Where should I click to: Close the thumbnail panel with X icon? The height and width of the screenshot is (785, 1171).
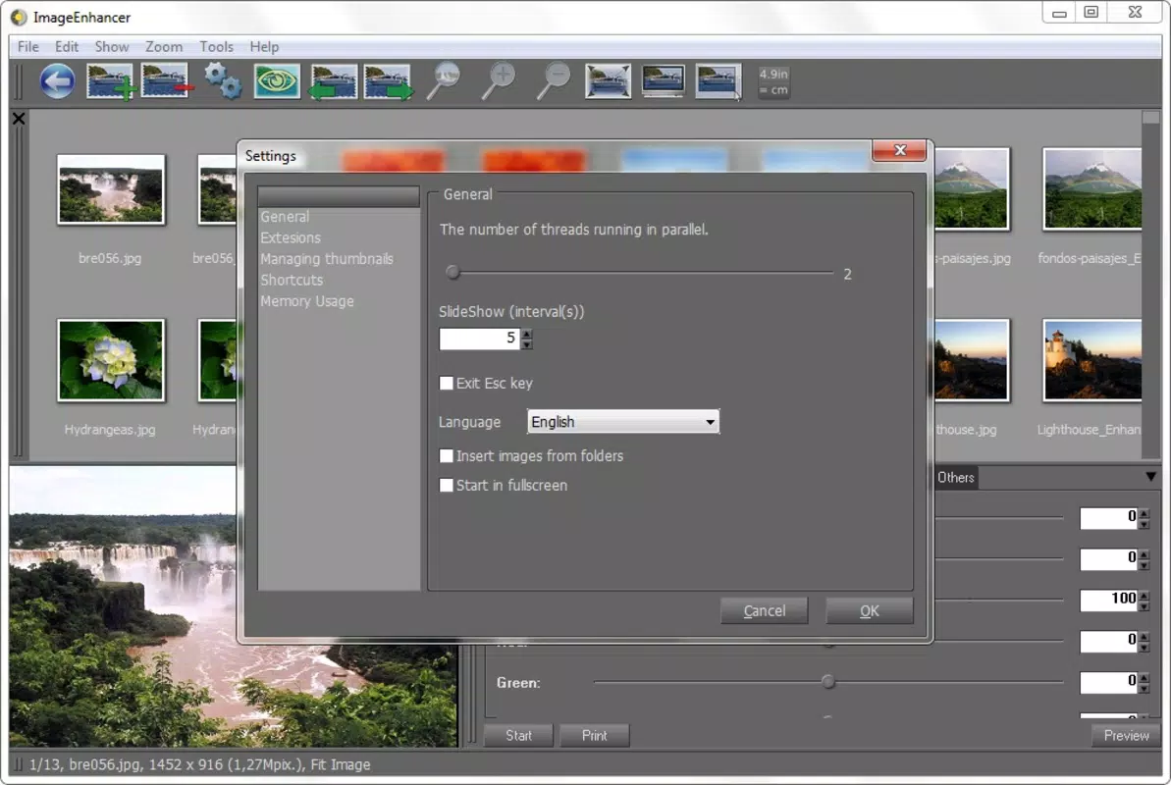(19, 119)
